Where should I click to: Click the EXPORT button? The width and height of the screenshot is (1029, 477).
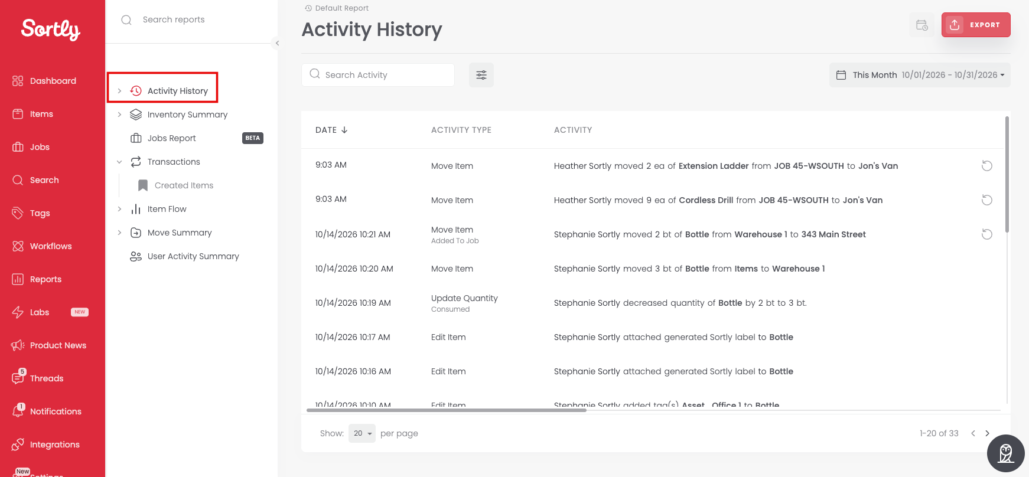[976, 25]
